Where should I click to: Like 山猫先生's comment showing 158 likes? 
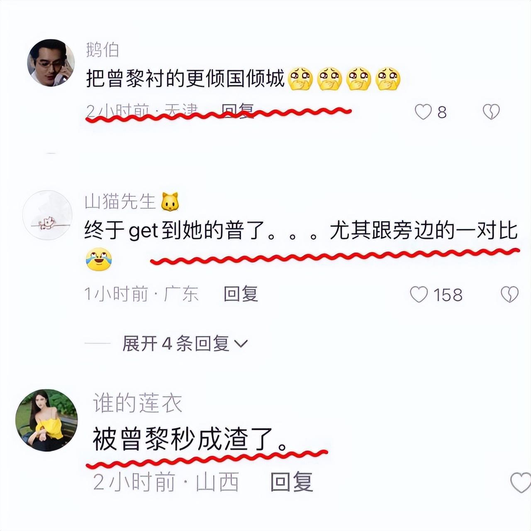419,295
